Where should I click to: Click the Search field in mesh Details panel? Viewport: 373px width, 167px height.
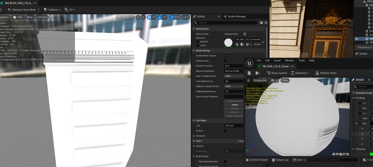pyautogui.click(x=225, y=23)
